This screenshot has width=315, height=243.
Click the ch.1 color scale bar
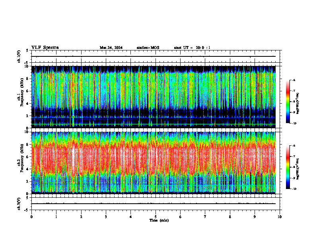pos(288,102)
